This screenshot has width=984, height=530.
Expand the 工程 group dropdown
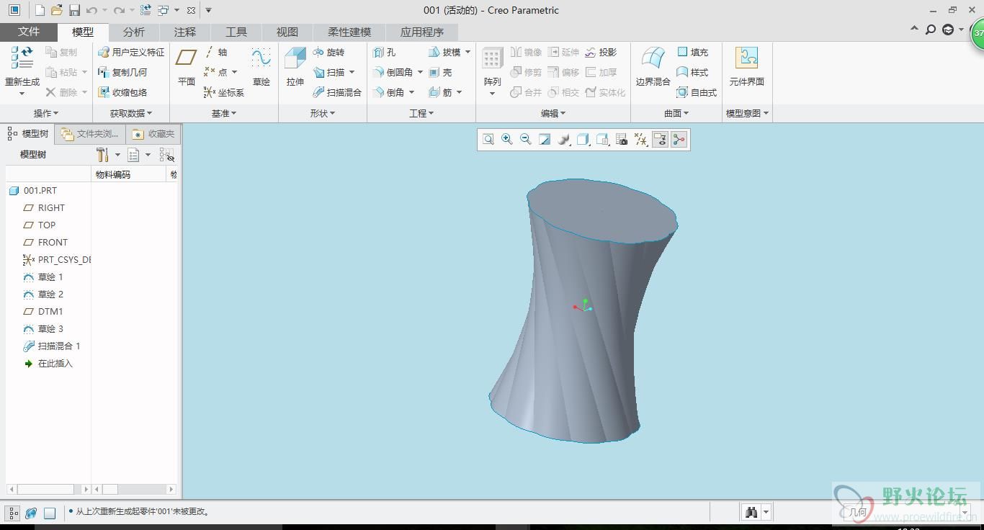point(421,113)
